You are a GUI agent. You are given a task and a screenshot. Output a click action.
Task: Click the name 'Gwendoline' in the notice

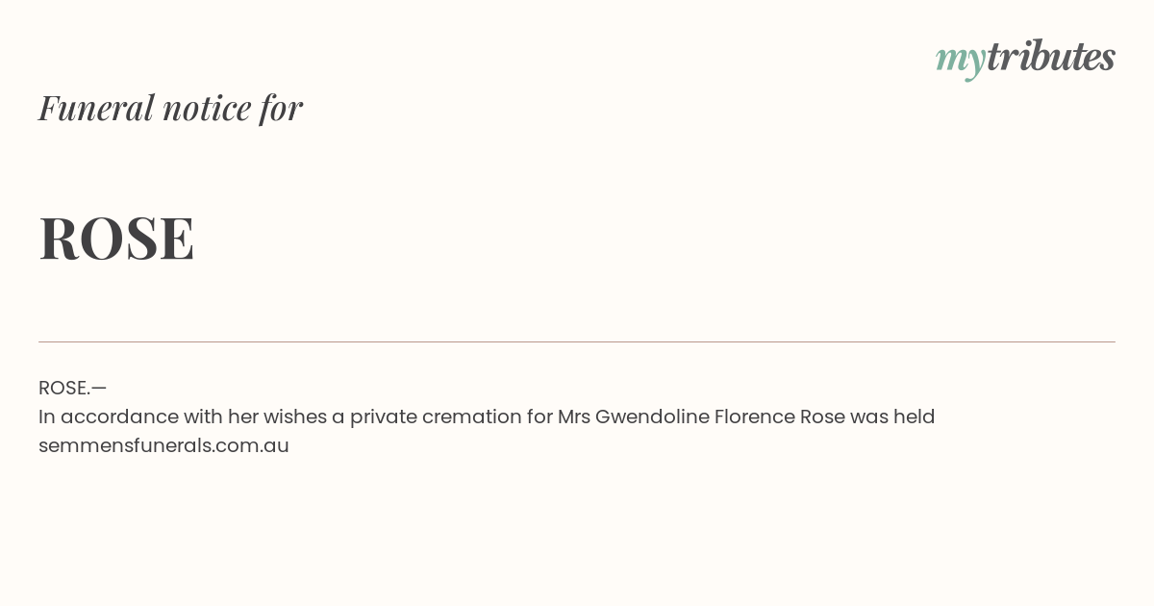coord(652,417)
